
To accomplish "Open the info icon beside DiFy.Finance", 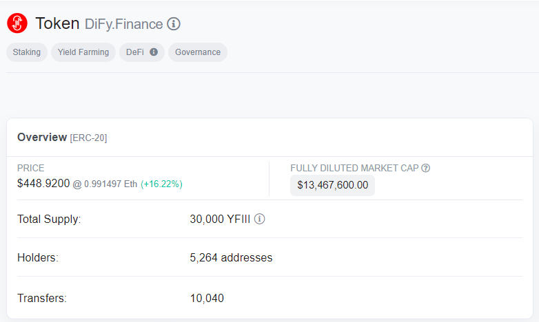I will pos(174,24).
